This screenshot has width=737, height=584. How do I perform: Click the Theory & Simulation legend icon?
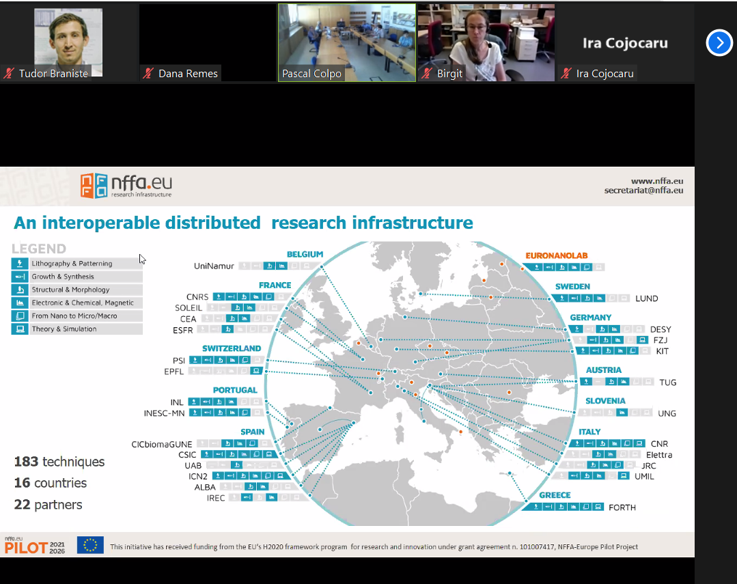[20, 329]
